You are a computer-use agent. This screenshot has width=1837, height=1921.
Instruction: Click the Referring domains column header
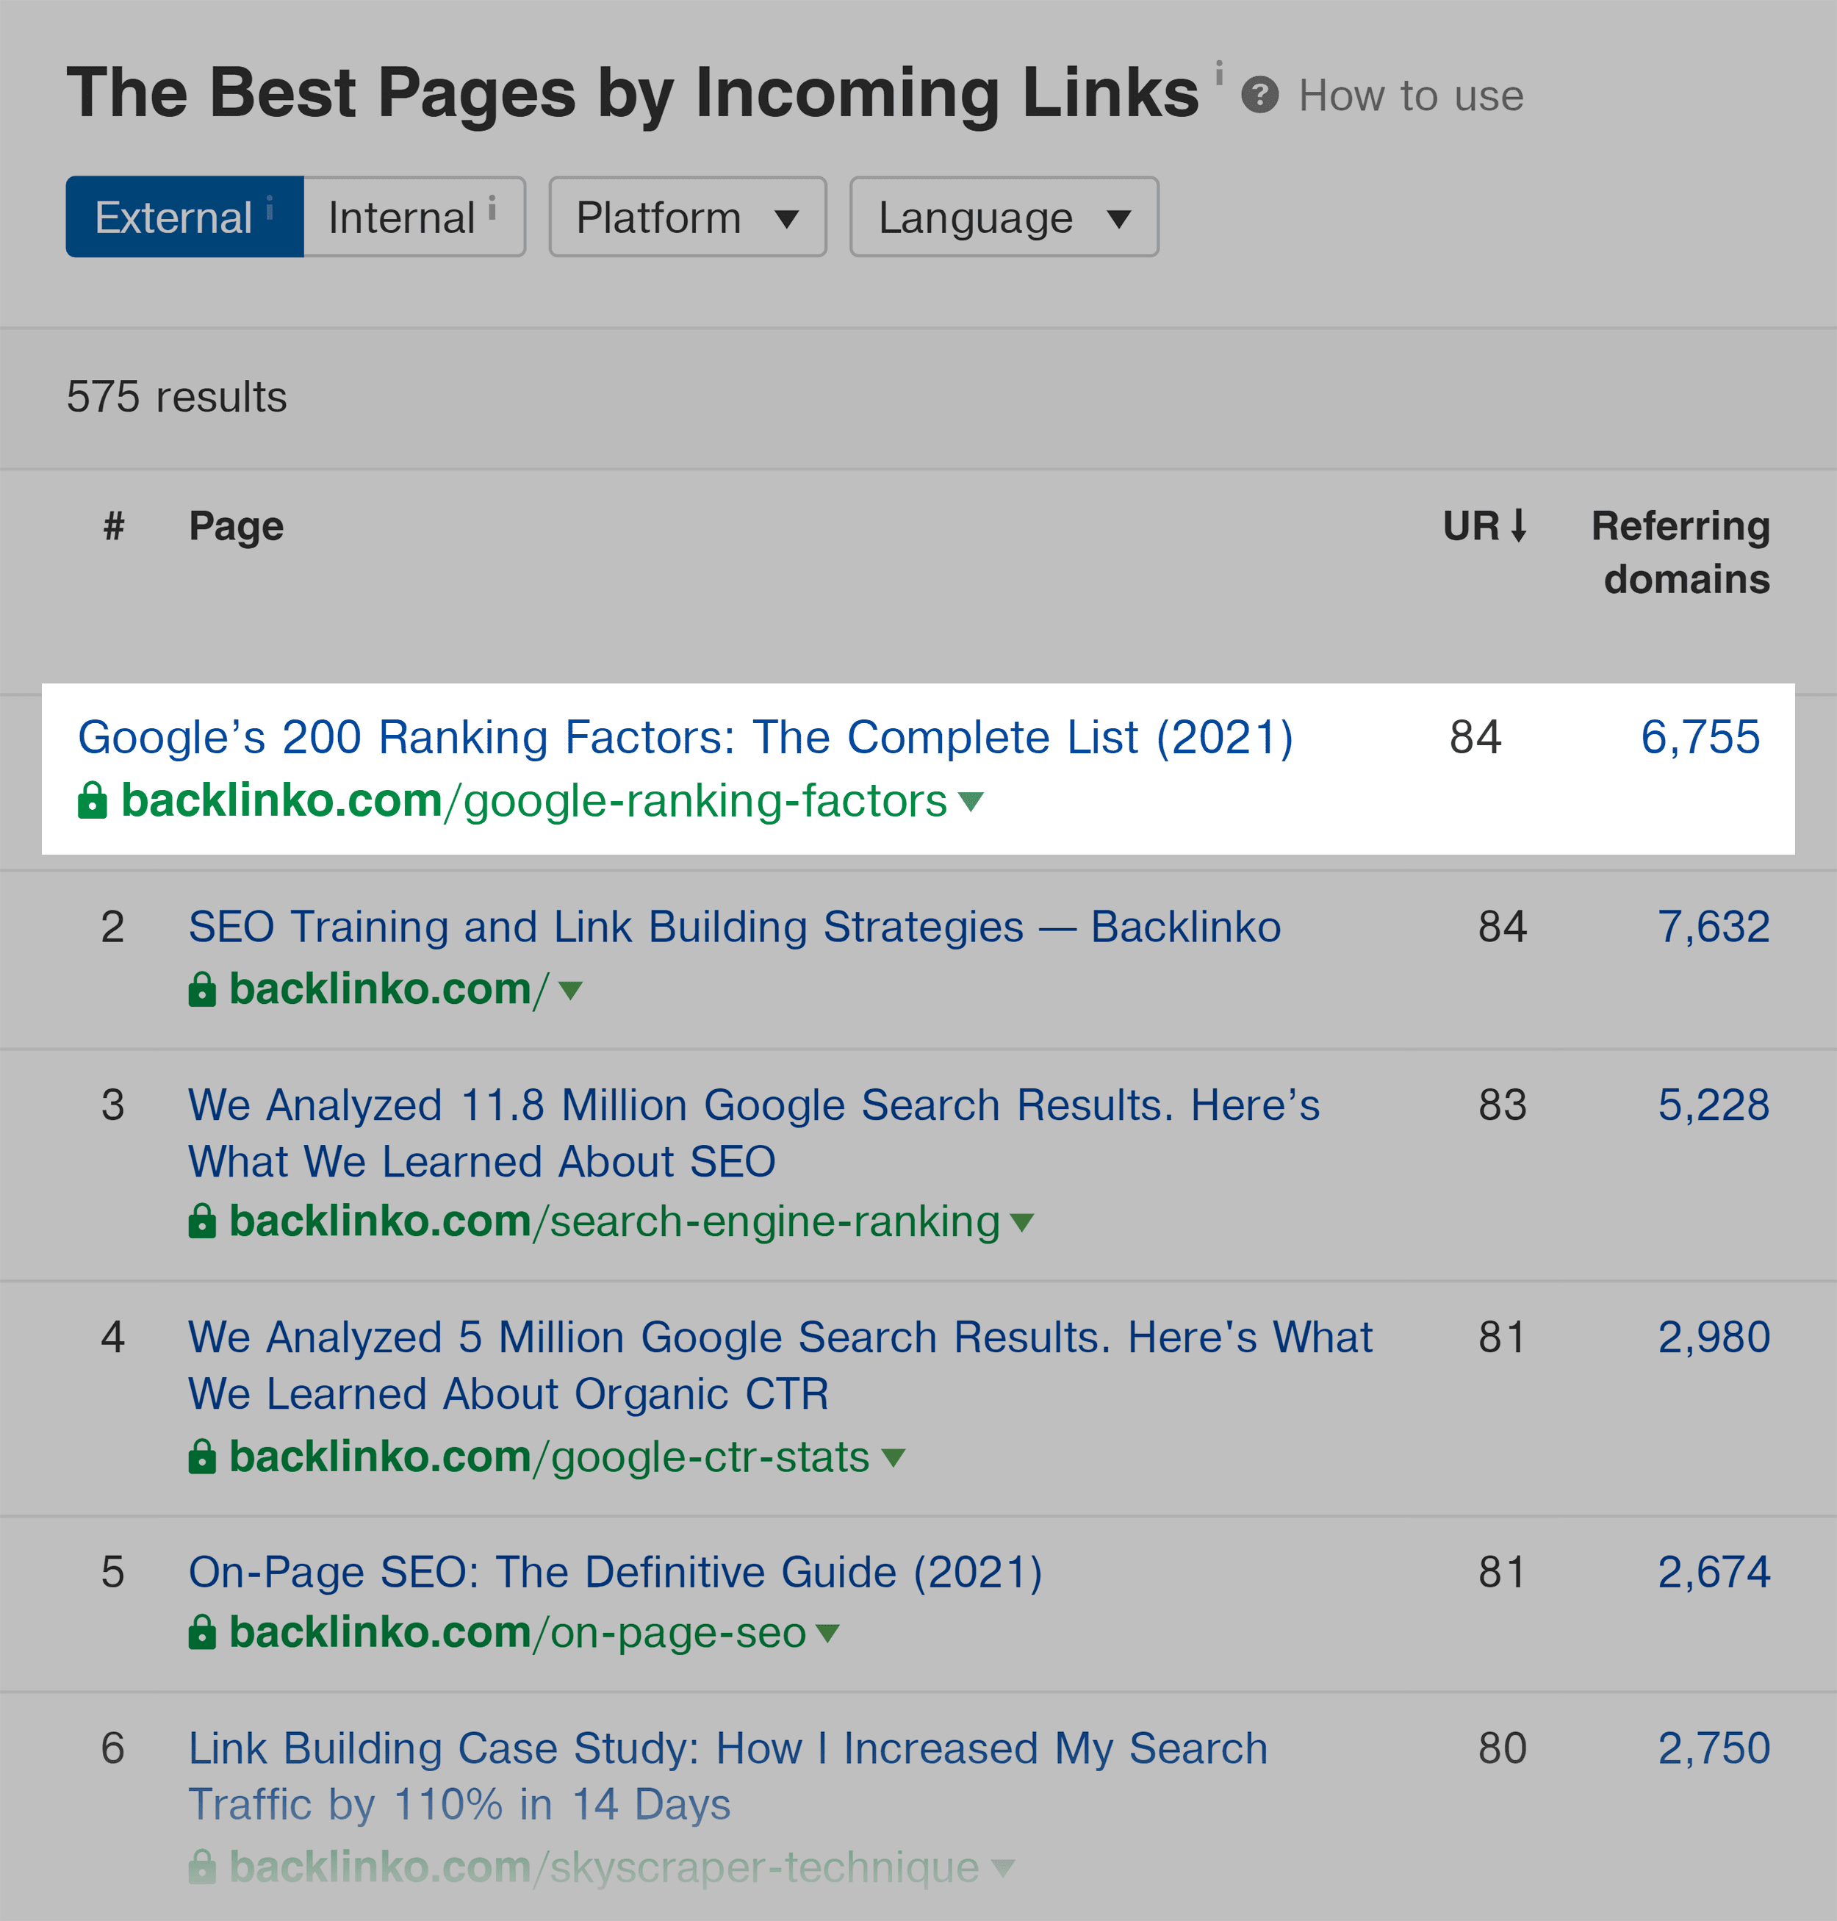point(1680,552)
